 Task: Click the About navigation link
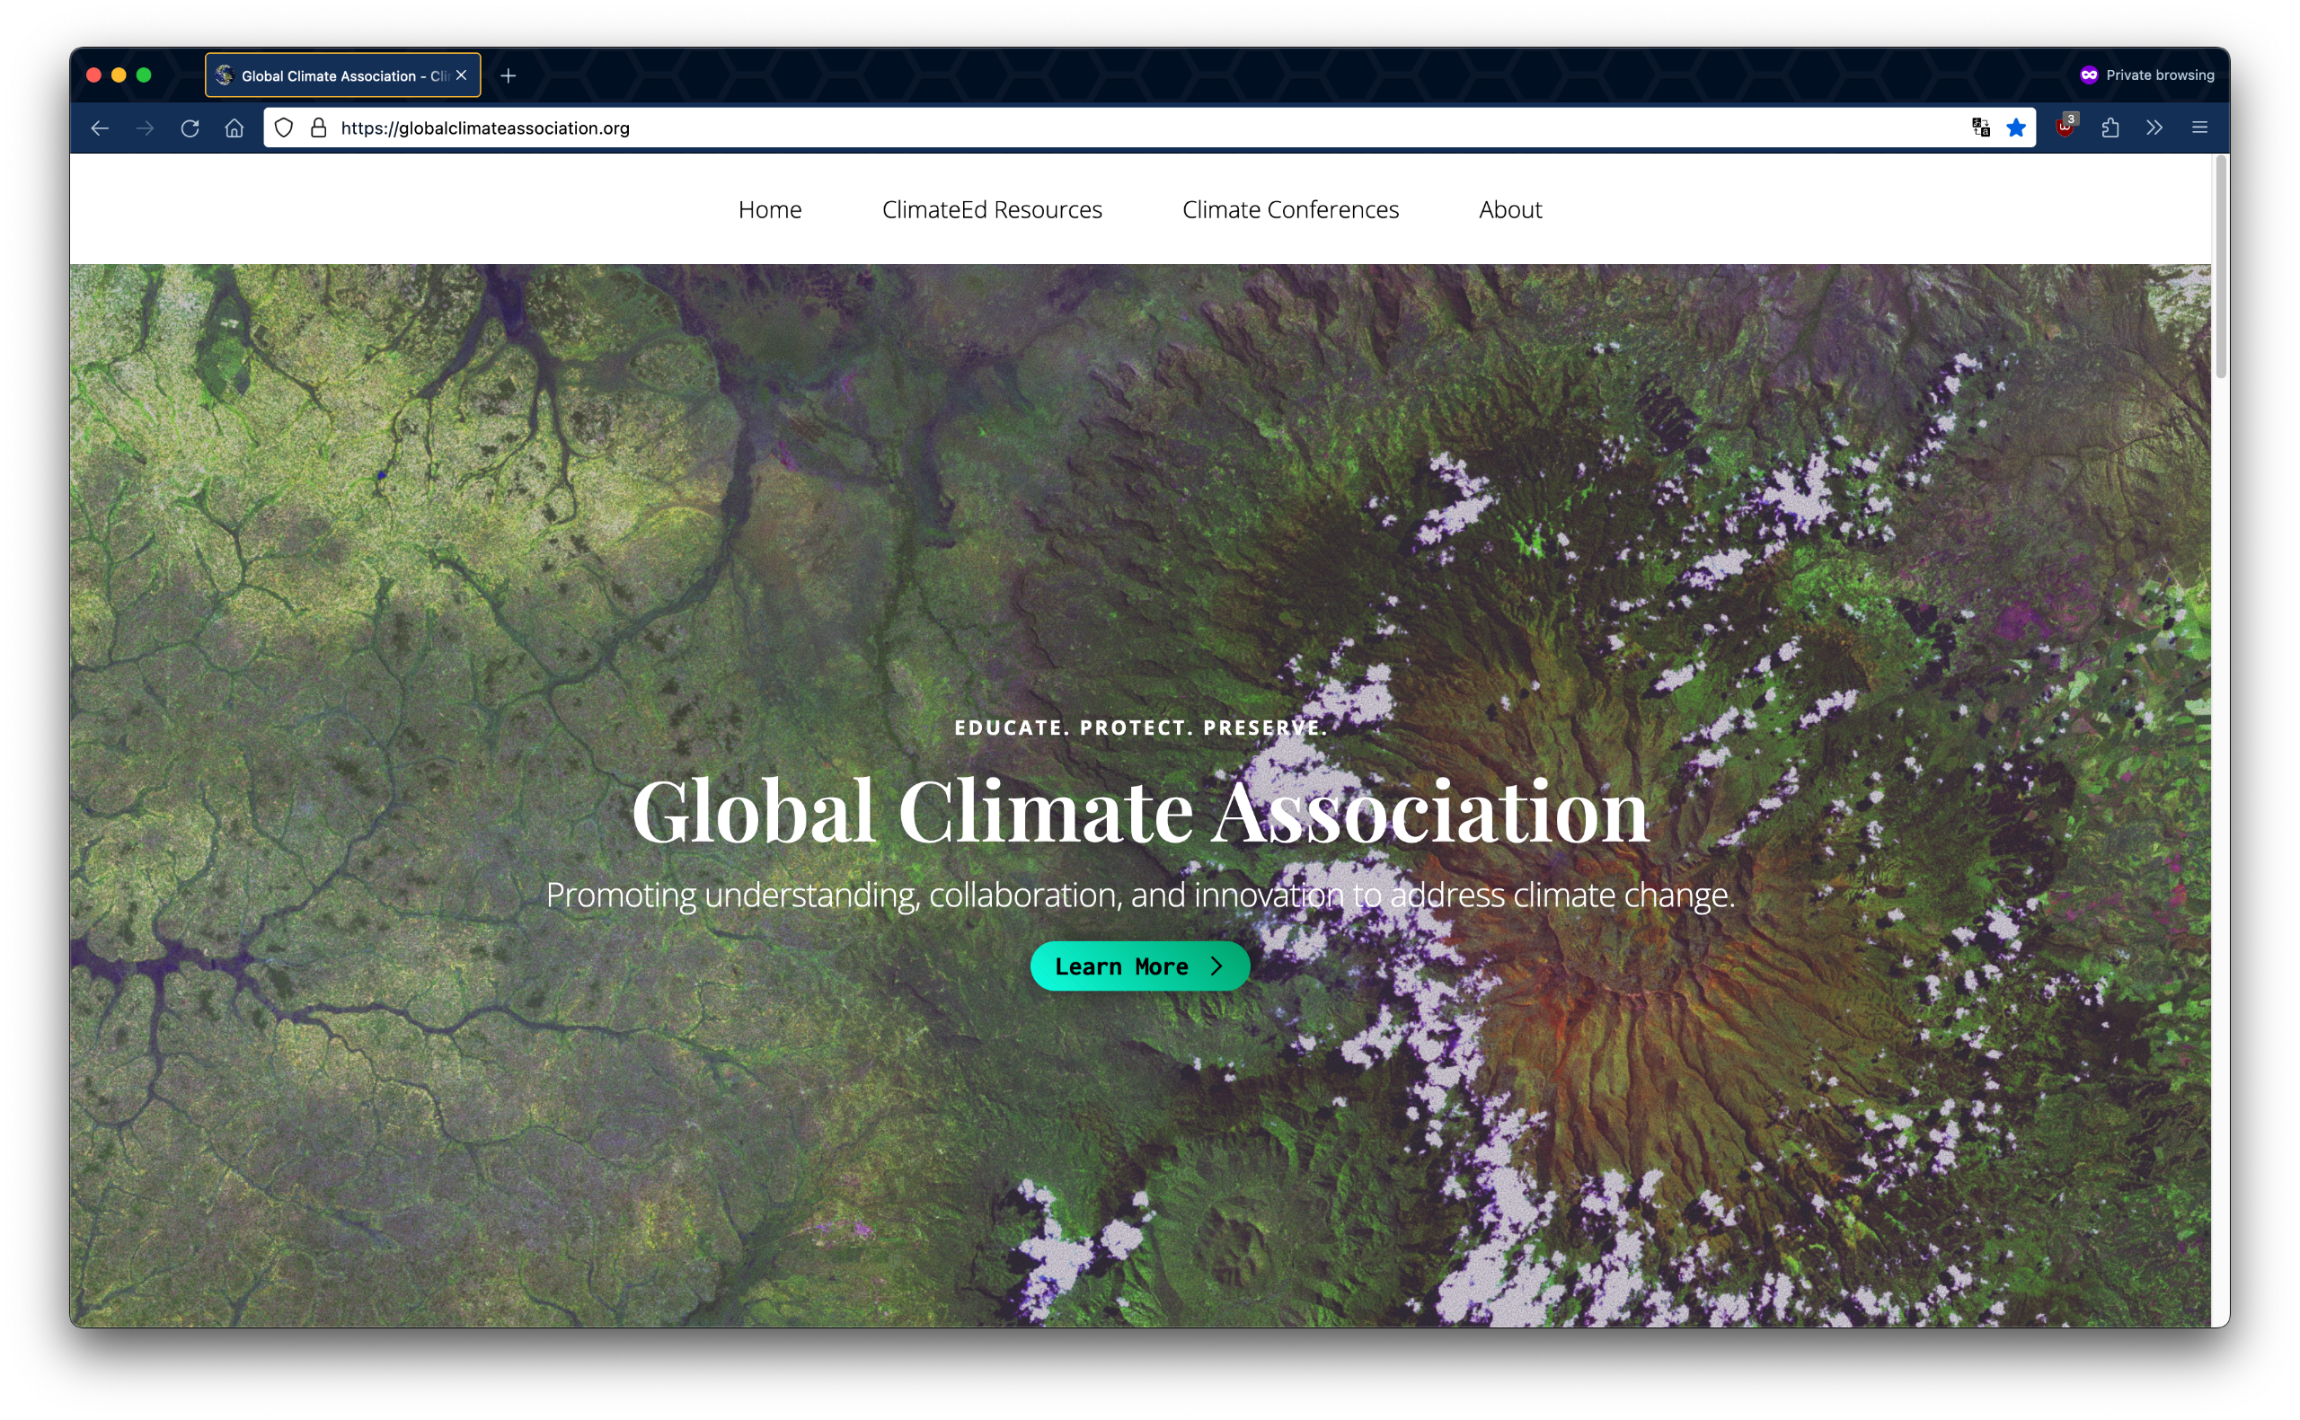[x=1509, y=209]
